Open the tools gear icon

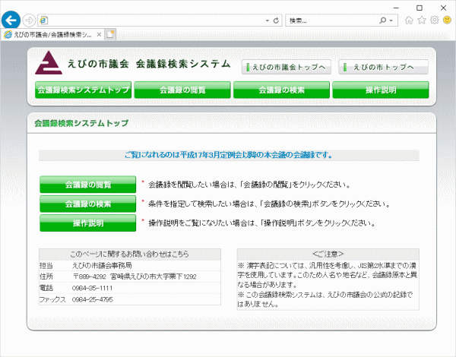(435, 20)
